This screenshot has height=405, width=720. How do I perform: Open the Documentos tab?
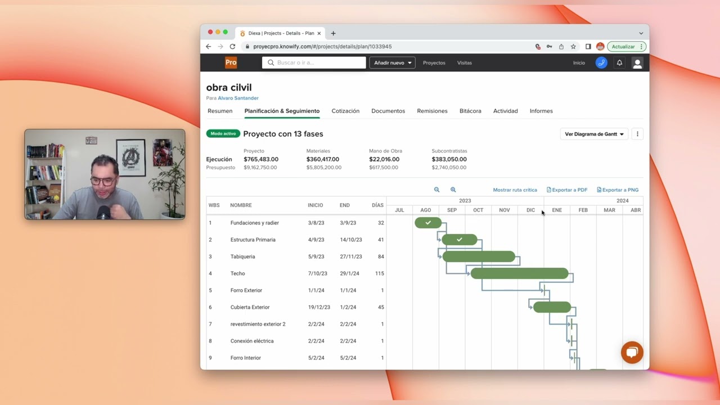coord(388,111)
